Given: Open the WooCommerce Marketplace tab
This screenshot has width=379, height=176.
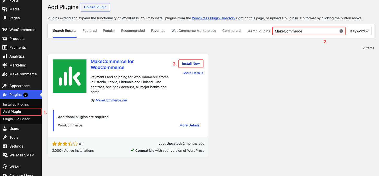Looking at the screenshot, I should [194, 31].
